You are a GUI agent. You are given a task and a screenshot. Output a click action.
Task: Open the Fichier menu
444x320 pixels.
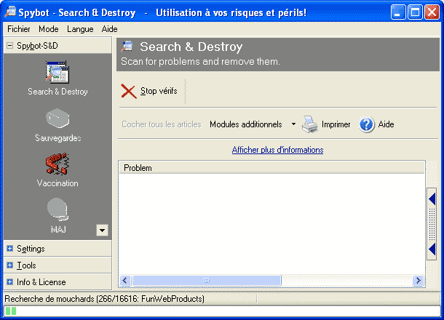click(x=19, y=29)
